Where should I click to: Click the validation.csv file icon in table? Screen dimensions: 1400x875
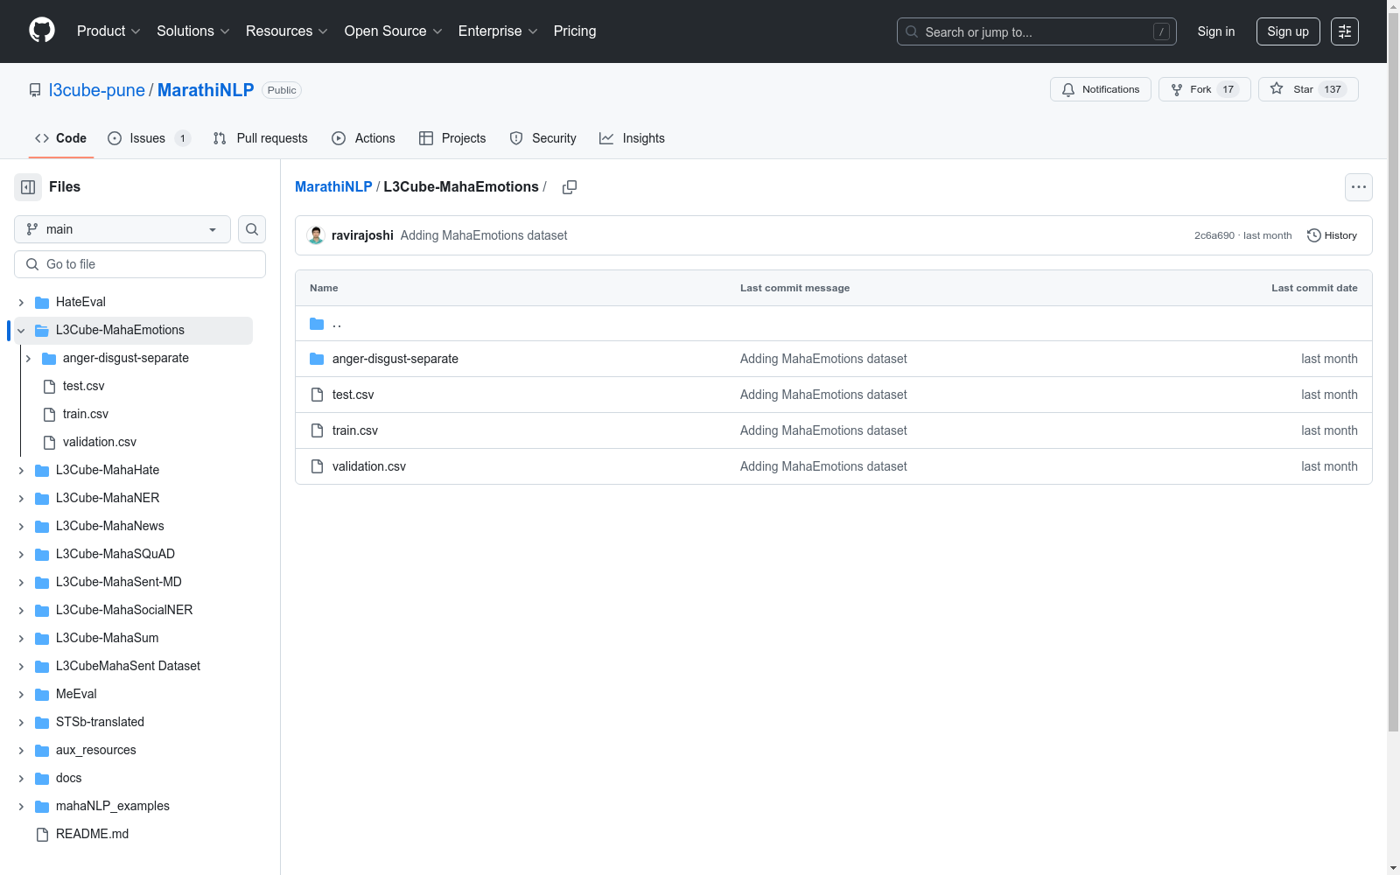coord(317,466)
